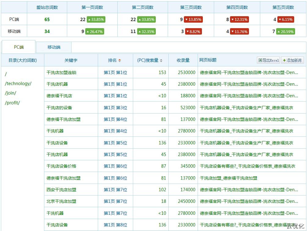Click search volume value 87
The image size is (307, 231).
pos(164,166)
